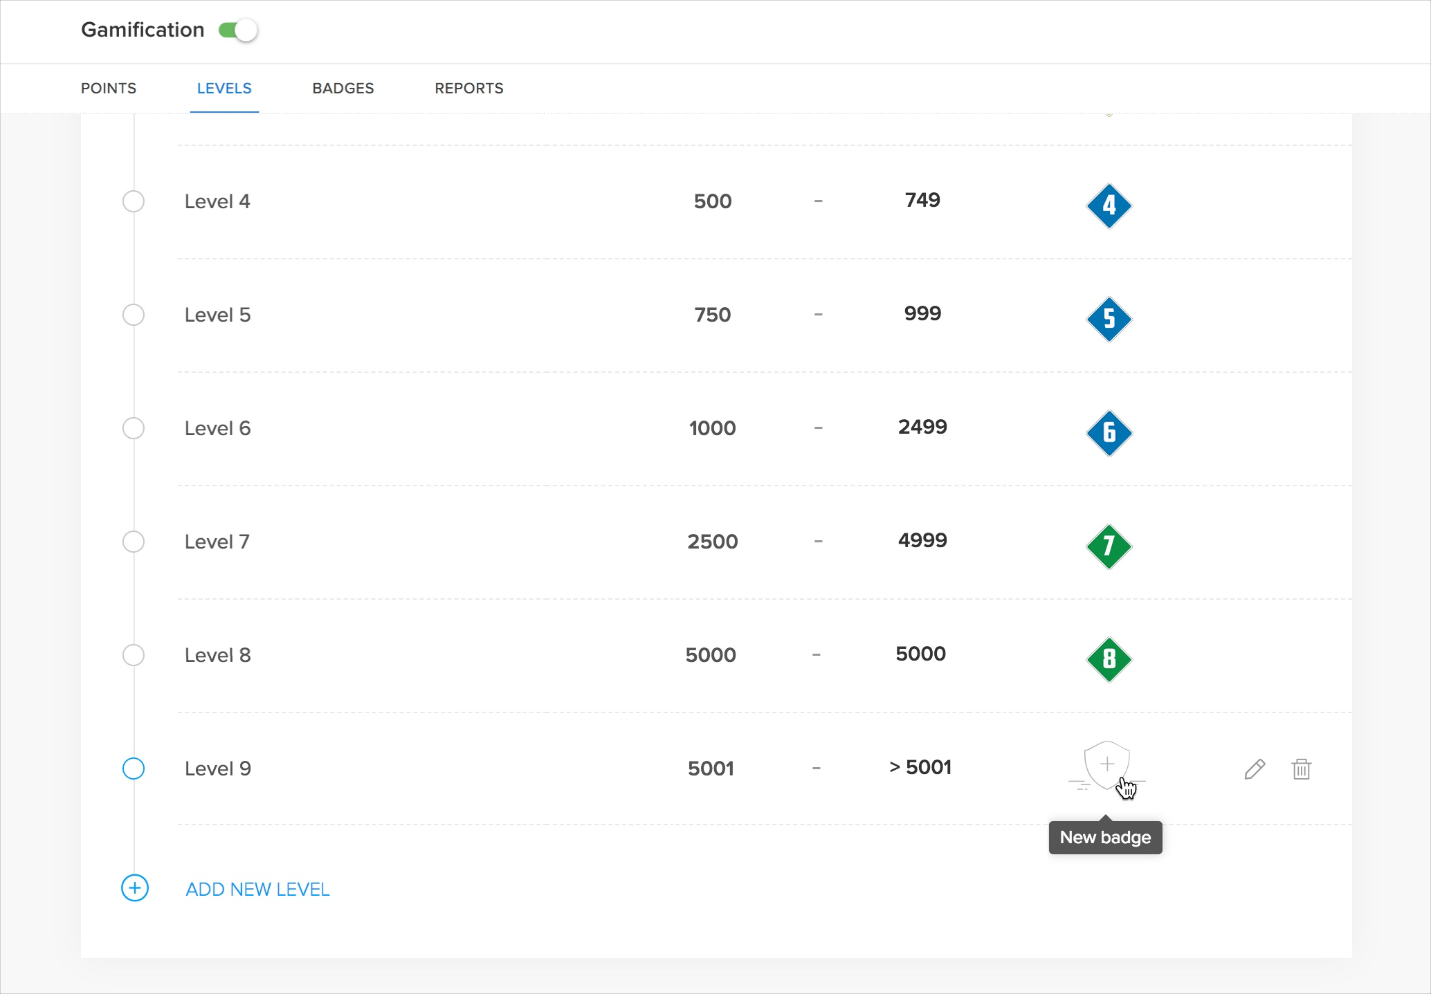Click the Level 5 blue diamond badge
The height and width of the screenshot is (994, 1431).
(1109, 319)
